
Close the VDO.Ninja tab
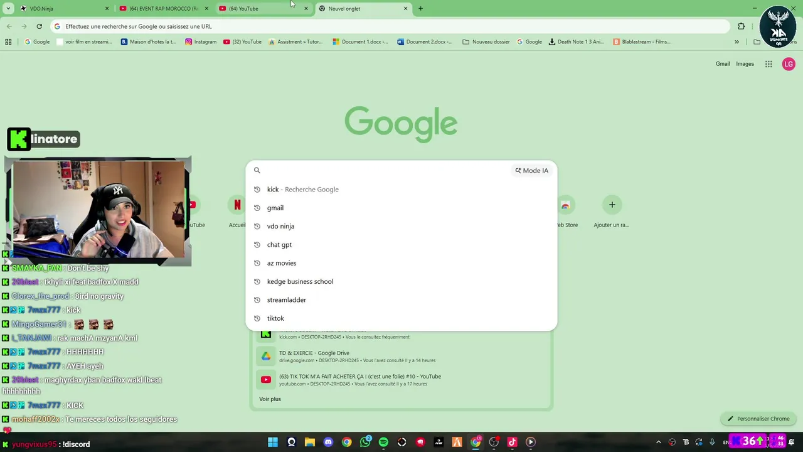click(107, 9)
